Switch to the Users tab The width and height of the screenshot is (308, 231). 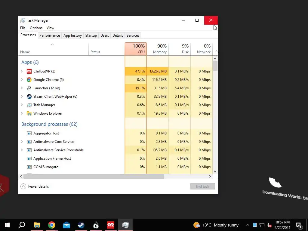click(x=104, y=35)
